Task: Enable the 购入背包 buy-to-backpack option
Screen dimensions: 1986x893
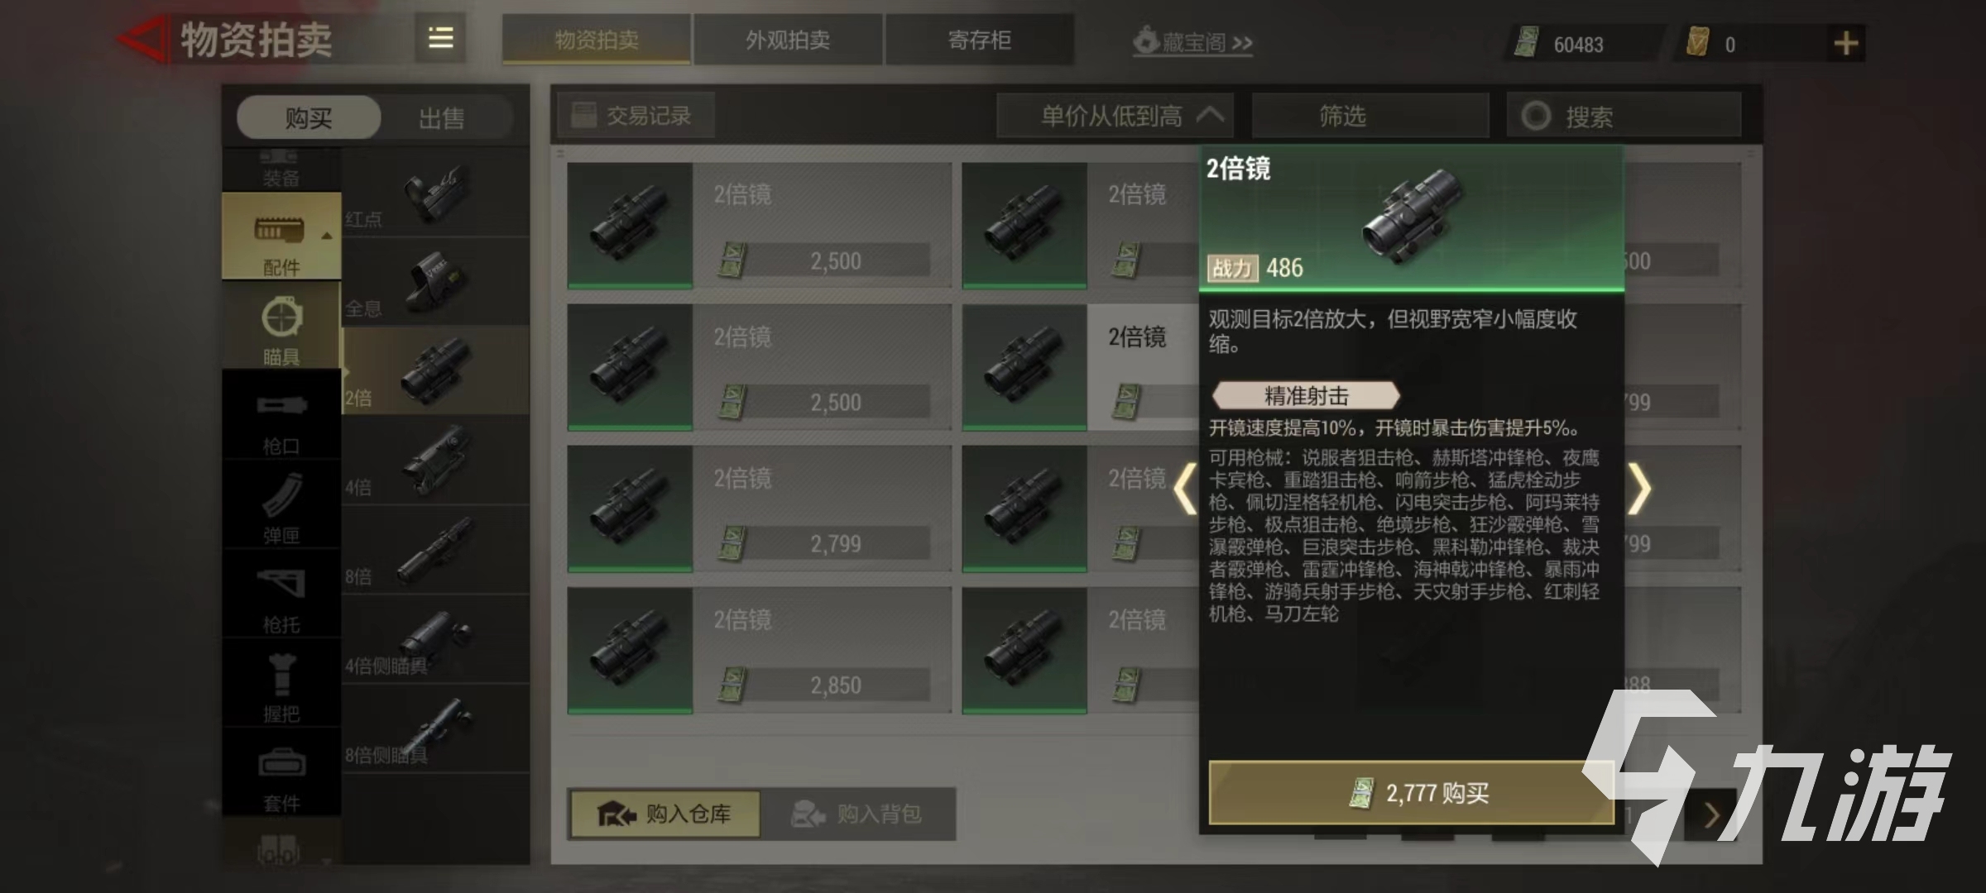Action: tap(857, 814)
